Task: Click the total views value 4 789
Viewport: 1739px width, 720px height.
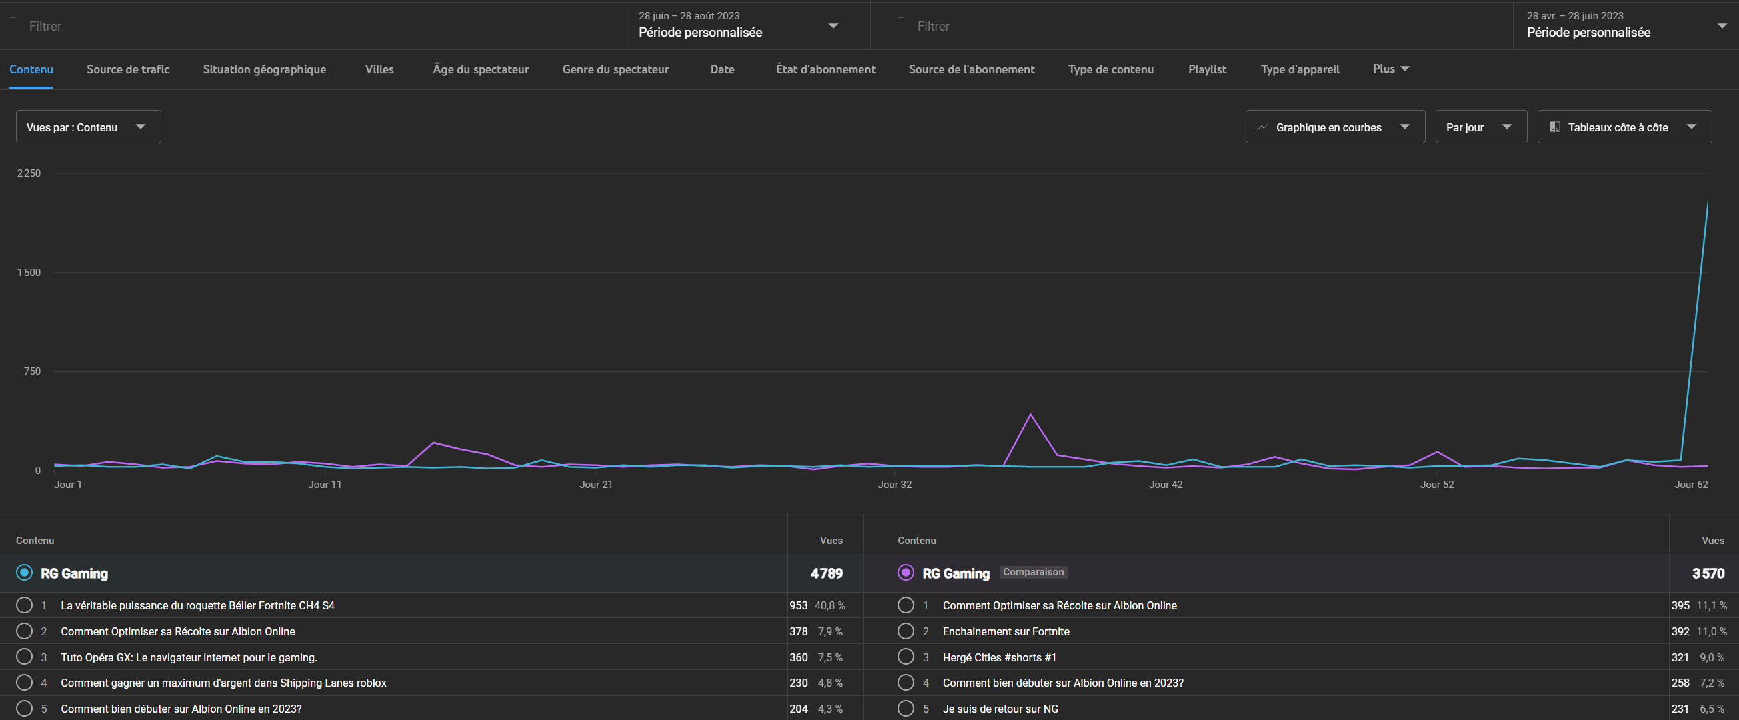Action: [826, 573]
